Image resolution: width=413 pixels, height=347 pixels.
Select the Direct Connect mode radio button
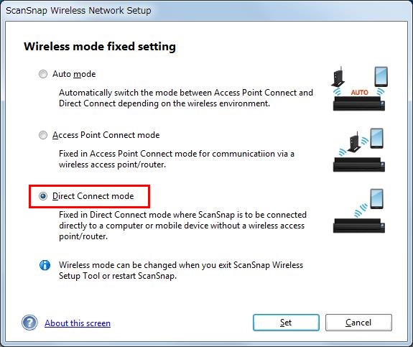pos(43,196)
